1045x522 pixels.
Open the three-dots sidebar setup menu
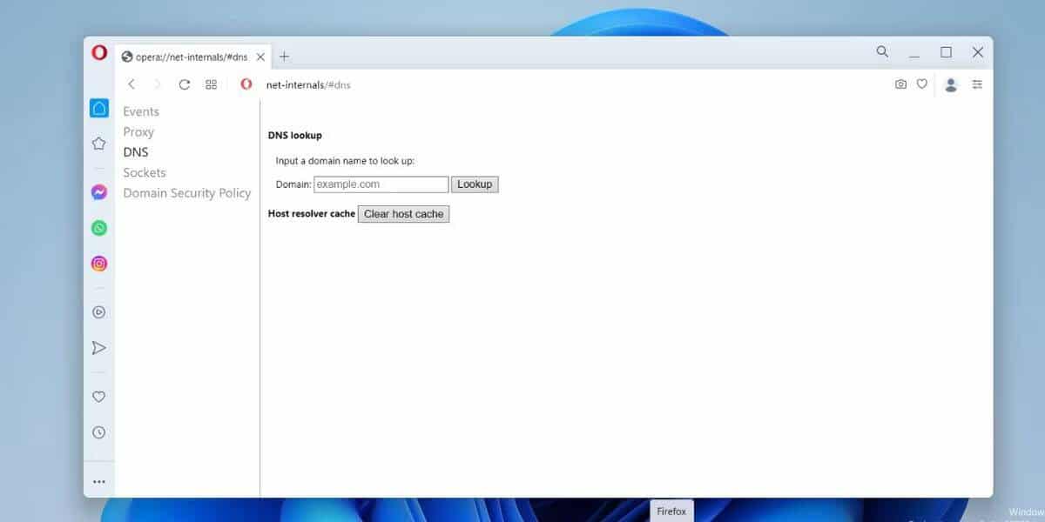tap(99, 481)
